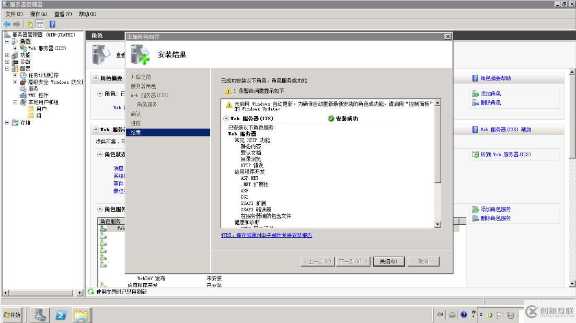Click the Windows 开始 start button

tap(12, 315)
